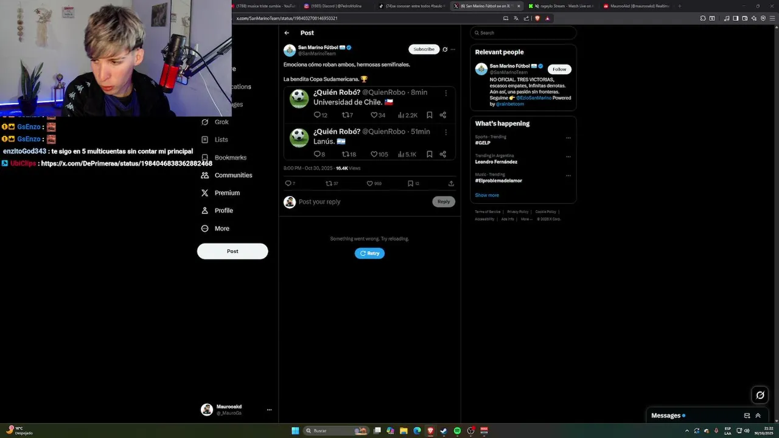The height and width of the screenshot is (438, 779).
Task: Open Premium in the sidebar
Action: (220, 193)
